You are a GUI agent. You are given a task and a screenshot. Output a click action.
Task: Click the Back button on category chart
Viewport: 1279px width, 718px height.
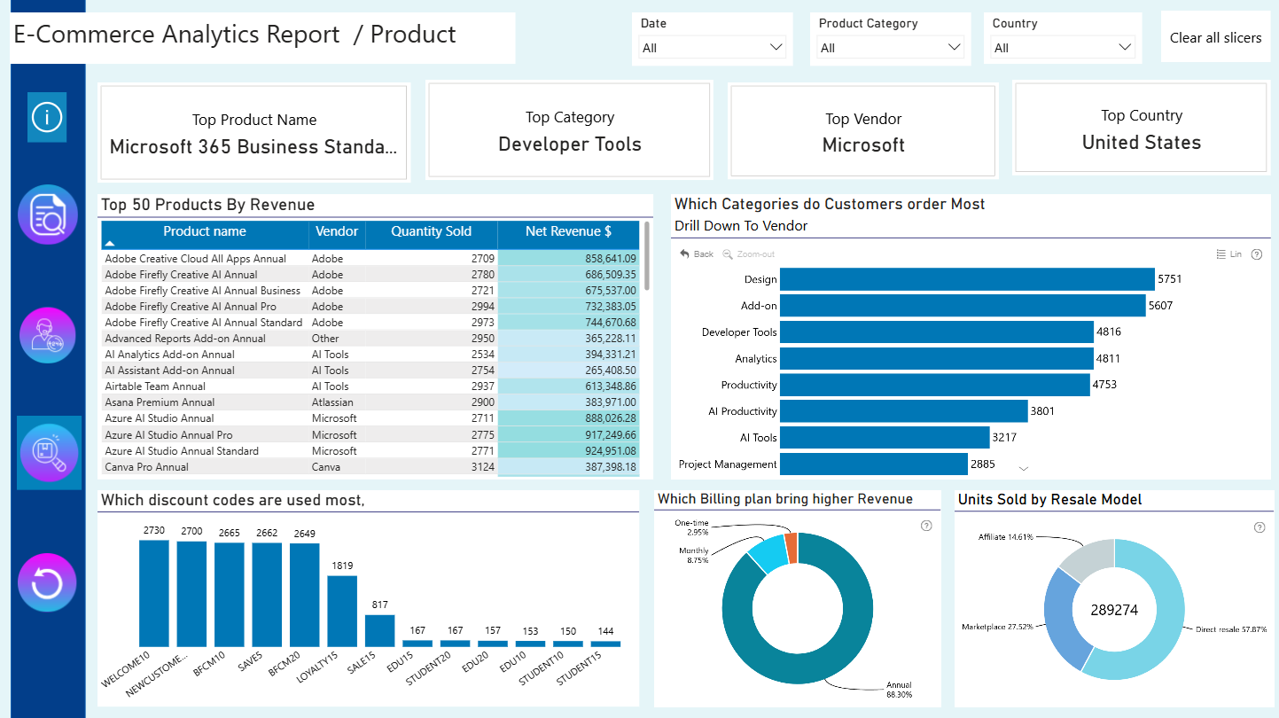click(697, 254)
